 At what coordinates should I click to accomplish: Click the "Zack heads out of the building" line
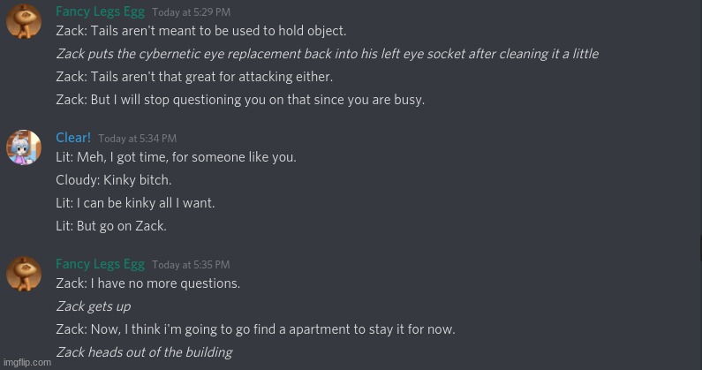point(144,352)
